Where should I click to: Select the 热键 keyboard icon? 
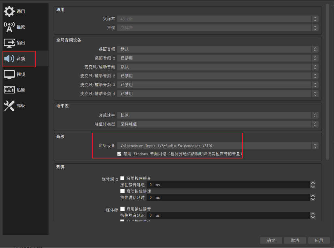tap(9, 90)
